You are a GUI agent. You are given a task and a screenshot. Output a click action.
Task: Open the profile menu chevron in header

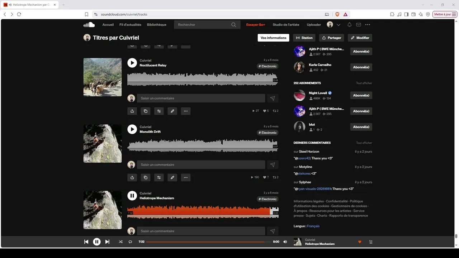(x=339, y=25)
